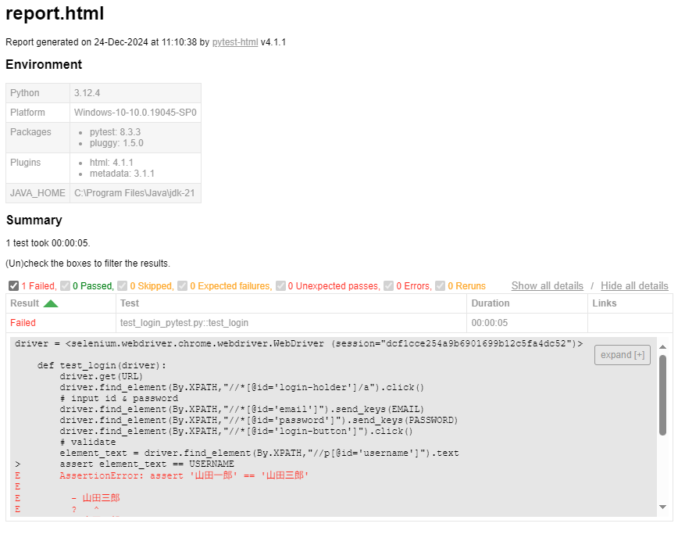The width and height of the screenshot is (678, 545).
Task: Click the Links column header
Action: click(x=603, y=303)
